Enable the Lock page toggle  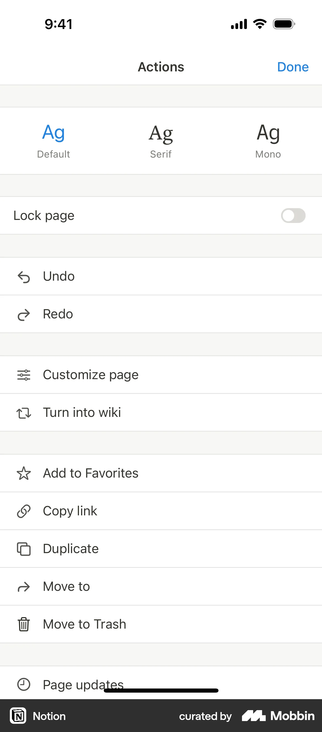[x=293, y=216]
